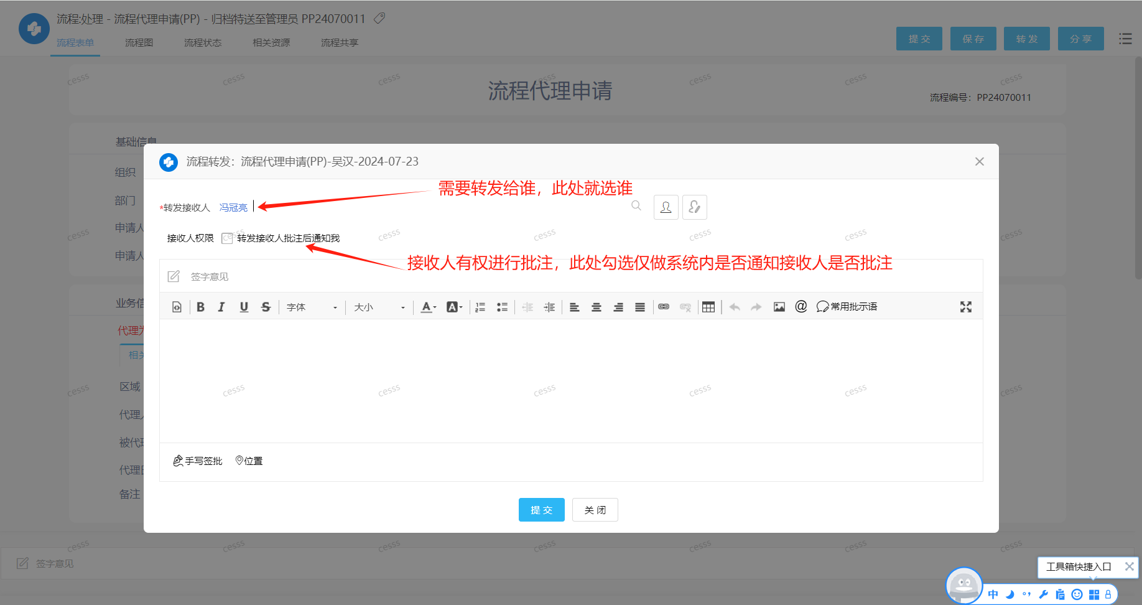The height and width of the screenshot is (605, 1142).
Task: Switch to the 流程共享 tab
Action: pos(340,43)
